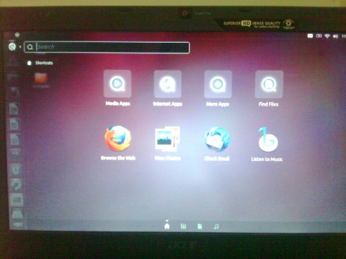346x259 pixels.
Task: Open the volume indicator in top panel
Action: click(336, 36)
